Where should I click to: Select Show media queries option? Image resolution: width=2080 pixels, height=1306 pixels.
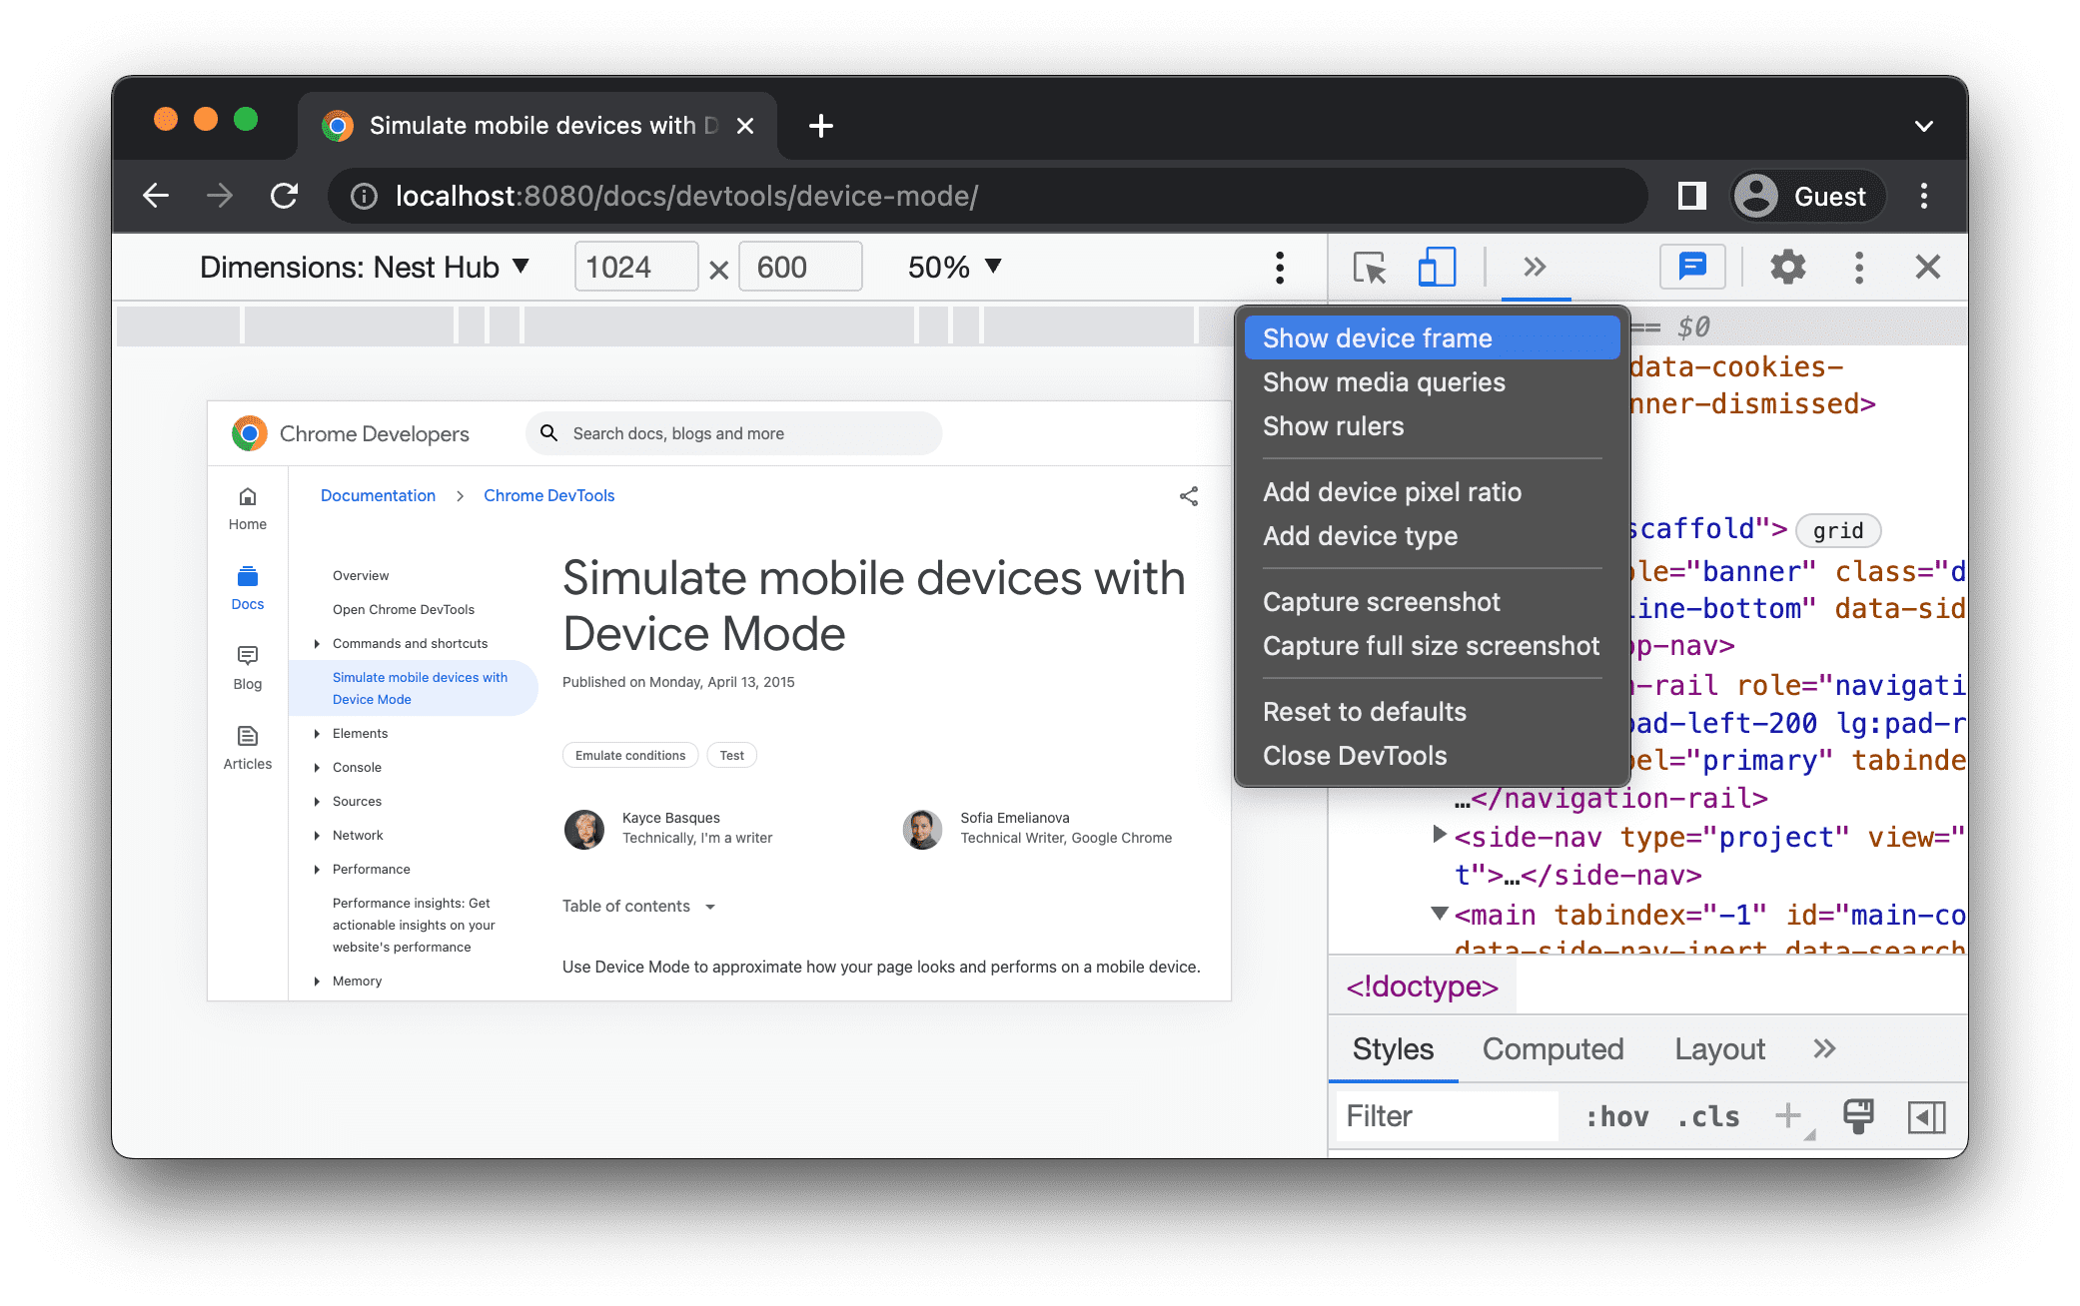point(1385,382)
